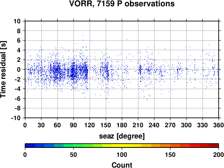The height and width of the screenshot is (168, 224).
Task: Click the colorbar tick label 50
Action: pos(73,155)
